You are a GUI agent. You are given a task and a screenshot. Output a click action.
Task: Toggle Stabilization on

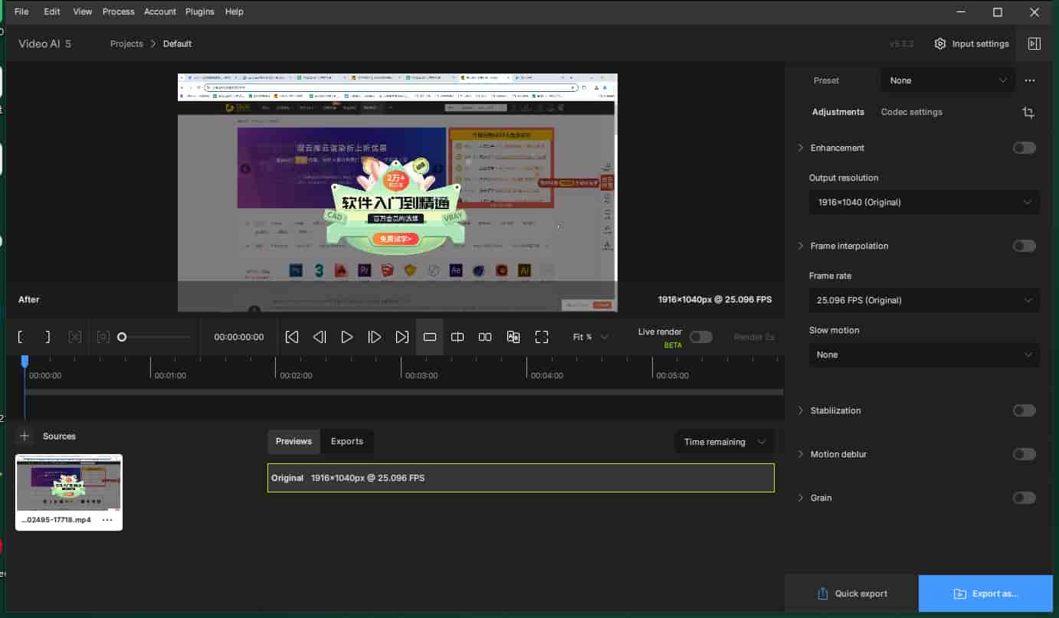[1024, 410]
